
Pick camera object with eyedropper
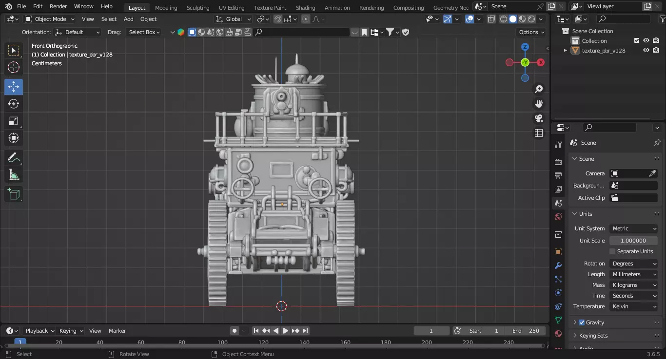pos(652,173)
